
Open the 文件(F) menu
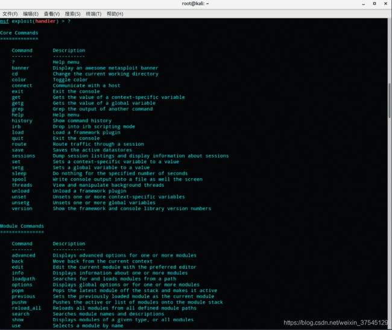pyautogui.click(x=10, y=14)
